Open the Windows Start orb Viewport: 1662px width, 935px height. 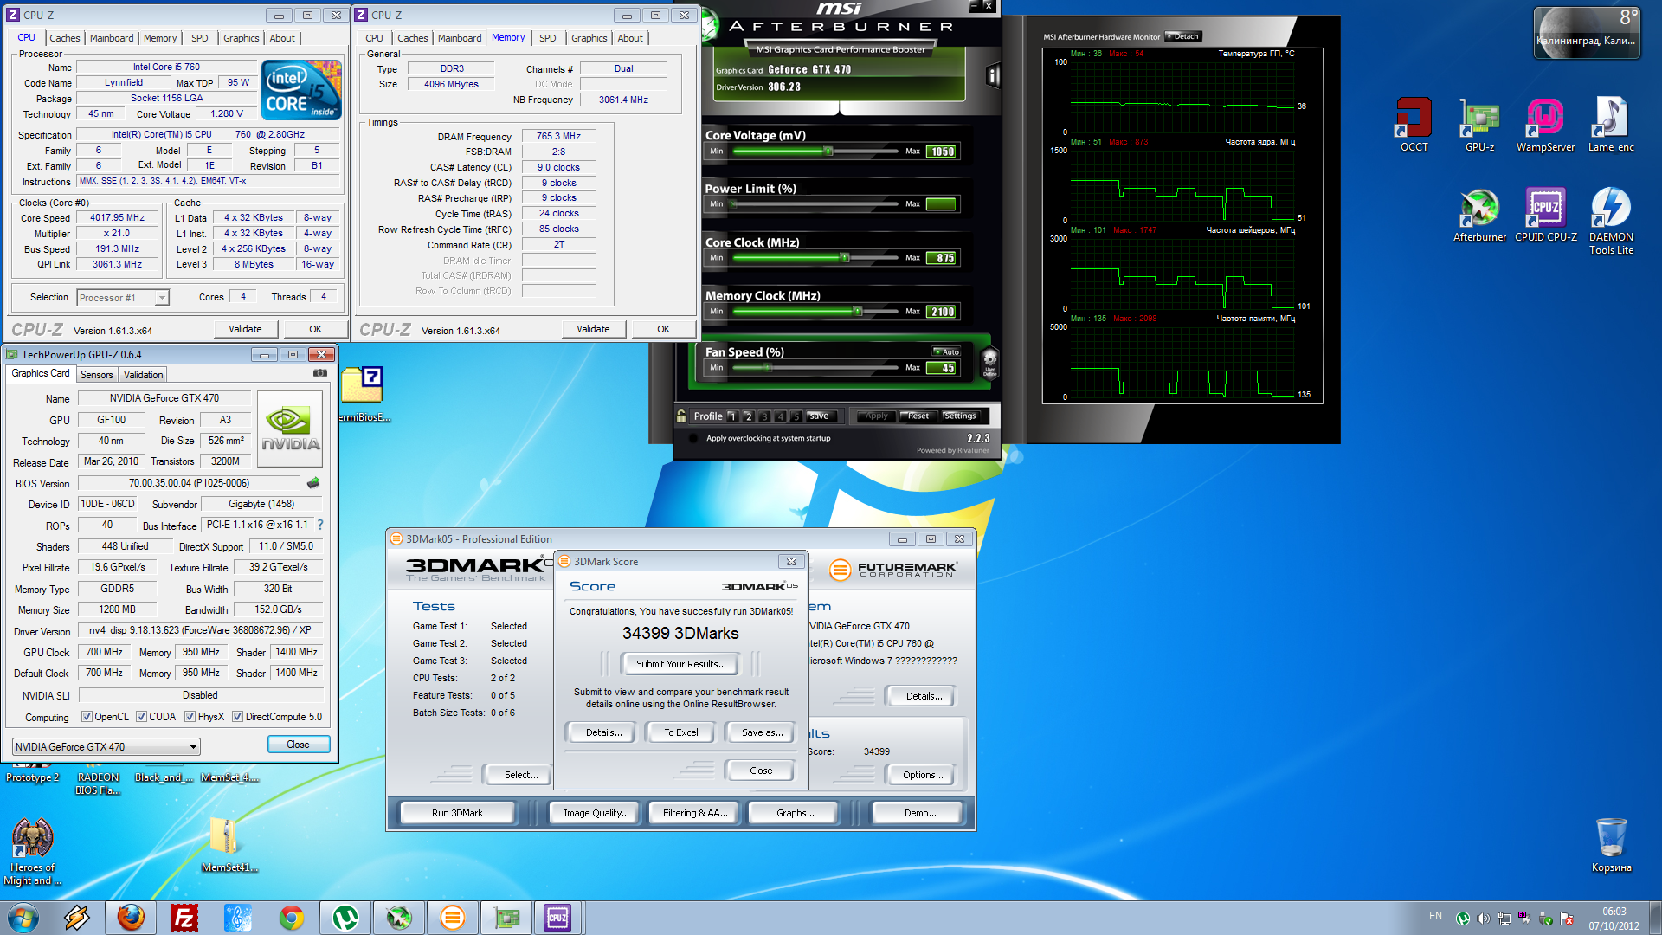pos(23,918)
